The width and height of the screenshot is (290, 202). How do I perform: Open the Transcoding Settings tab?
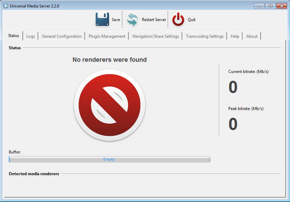(205, 36)
